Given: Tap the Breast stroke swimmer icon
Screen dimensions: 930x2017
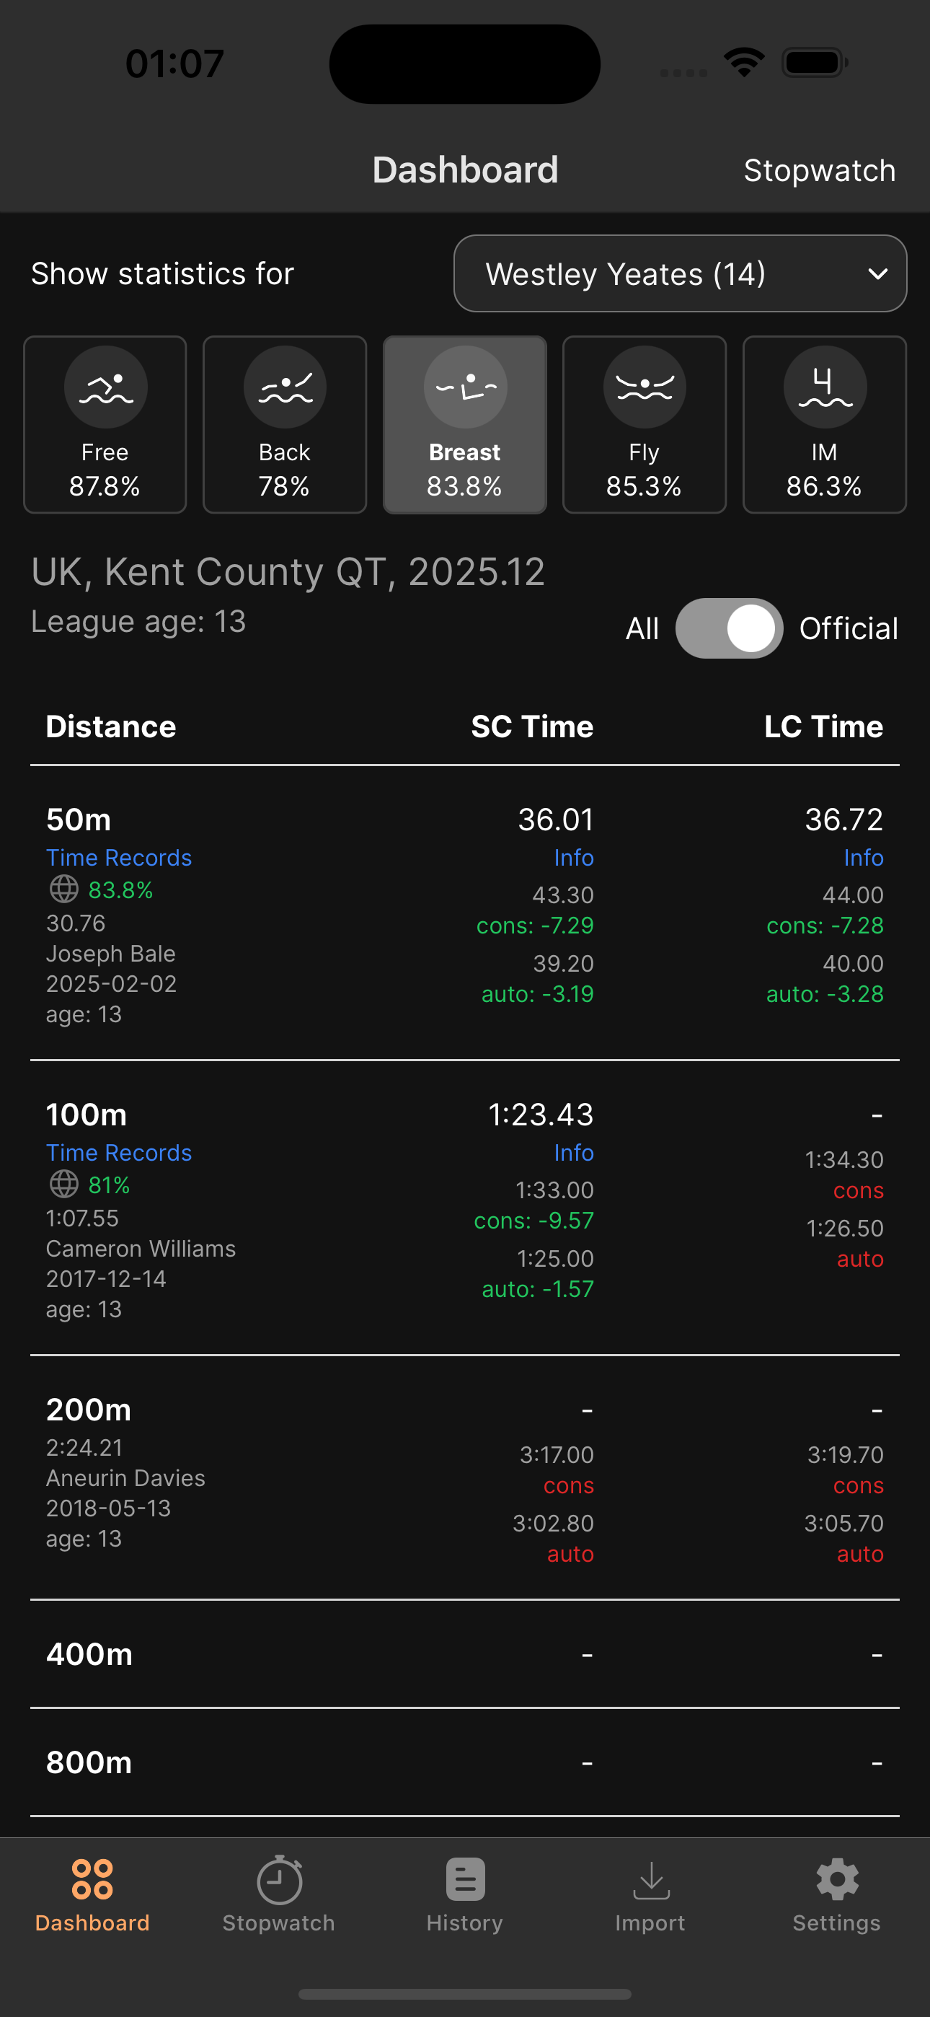Looking at the screenshot, I should coord(465,387).
